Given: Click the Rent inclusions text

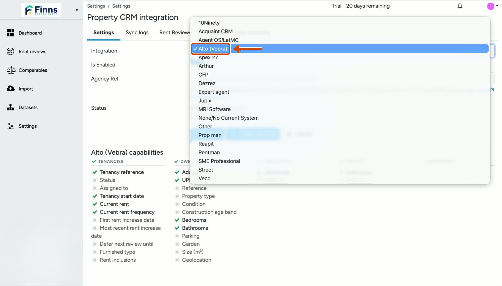Looking at the screenshot, I should 118,260.
